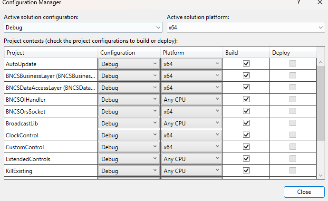The height and width of the screenshot is (201, 328).
Task: Uncheck Build for AutoUpdate project
Action: [246, 64]
